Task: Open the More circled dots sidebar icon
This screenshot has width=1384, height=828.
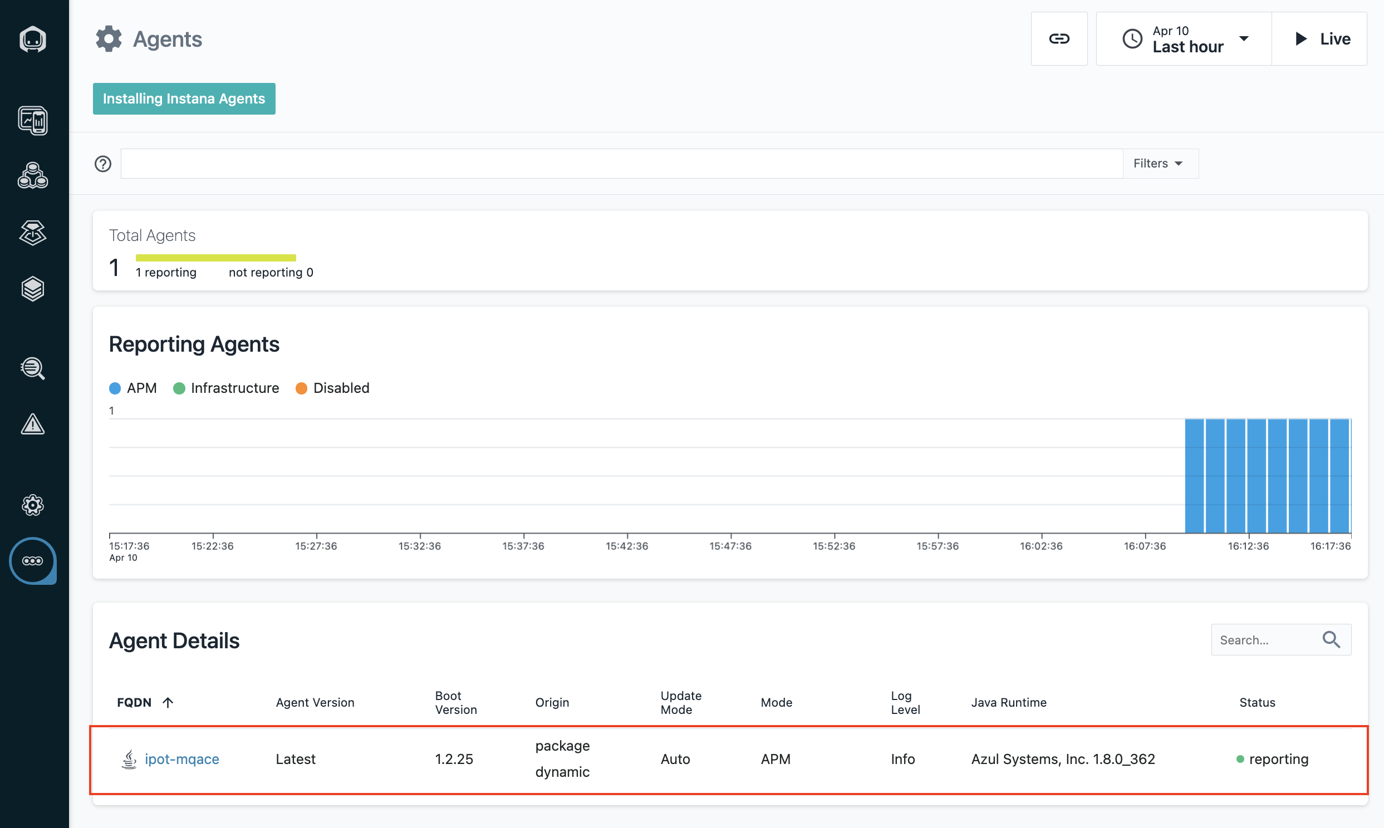Action: pyautogui.click(x=32, y=561)
